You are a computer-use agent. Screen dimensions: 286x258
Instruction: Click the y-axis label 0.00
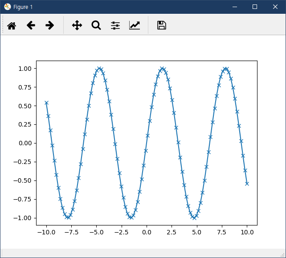click(x=25, y=143)
